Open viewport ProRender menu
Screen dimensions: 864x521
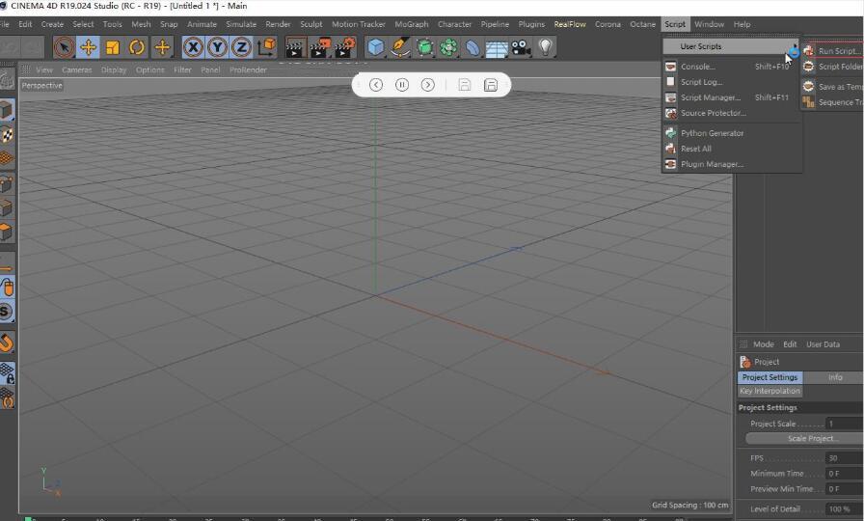248,70
